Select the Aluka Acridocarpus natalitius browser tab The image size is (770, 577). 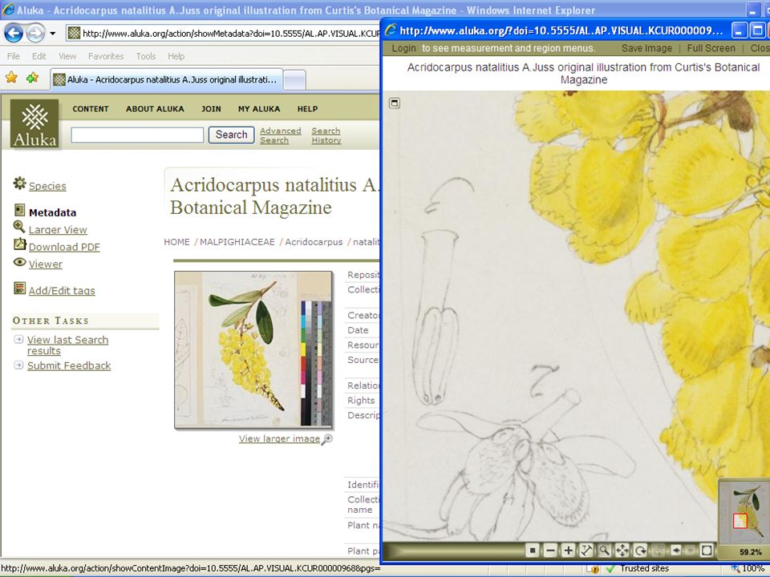pyautogui.click(x=166, y=79)
